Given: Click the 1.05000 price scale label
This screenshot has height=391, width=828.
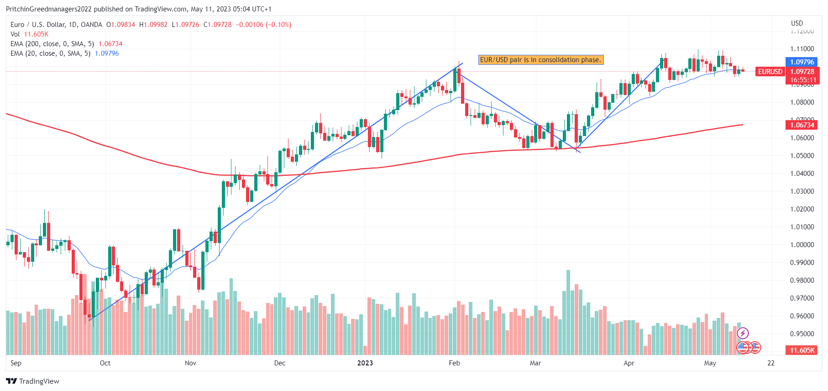Looking at the screenshot, I should click(802, 156).
